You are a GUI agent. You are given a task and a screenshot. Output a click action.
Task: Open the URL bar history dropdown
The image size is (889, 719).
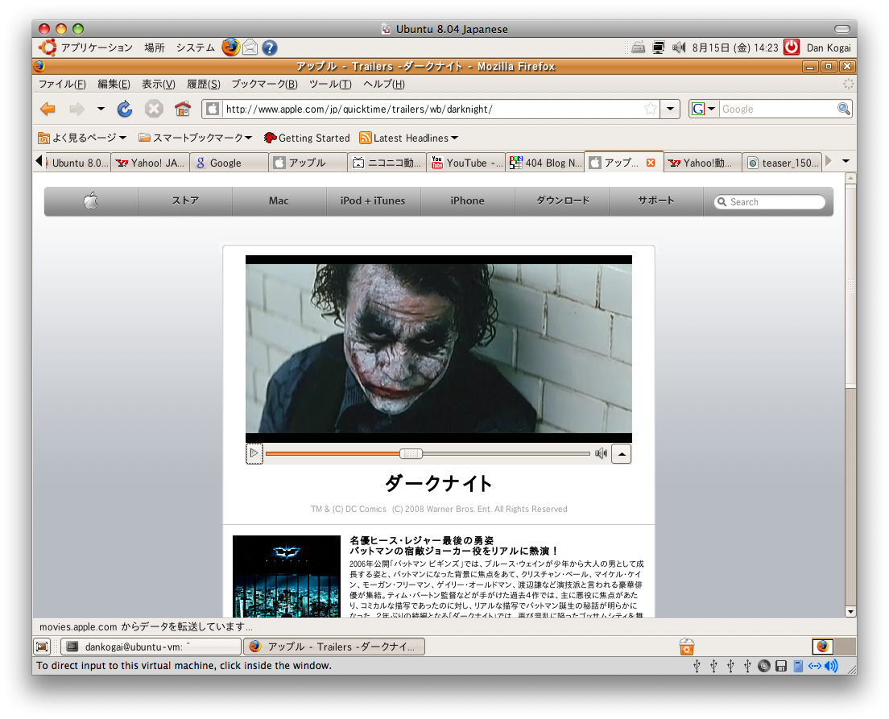pyautogui.click(x=670, y=109)
